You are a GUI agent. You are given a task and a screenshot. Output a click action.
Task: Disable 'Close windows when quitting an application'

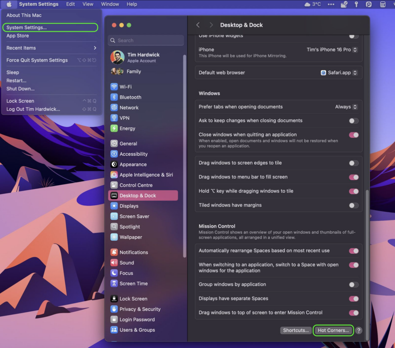(x=353, y=135)
